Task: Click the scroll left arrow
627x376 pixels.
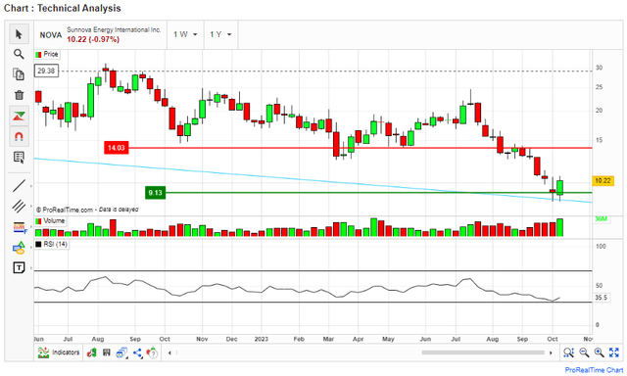Action: (x=169, y=352)
